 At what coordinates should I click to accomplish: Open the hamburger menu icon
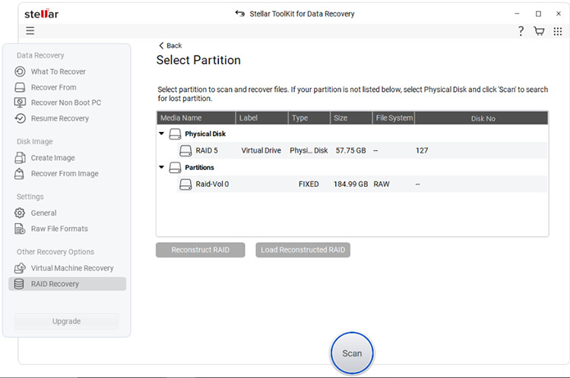pyautogui.click(x=30, y=31)
